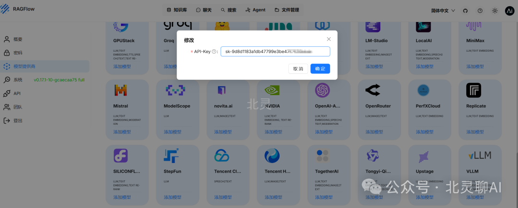Open 密码 in the sidebar
This screenshot has width=518, height=208.
coord(45,53)
